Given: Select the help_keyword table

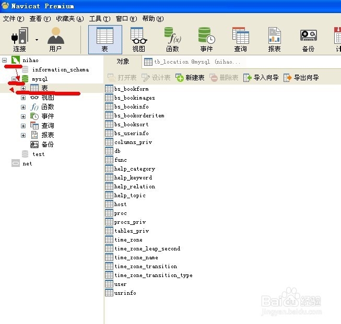Looking at the screenshot, I should click(133, 177).
